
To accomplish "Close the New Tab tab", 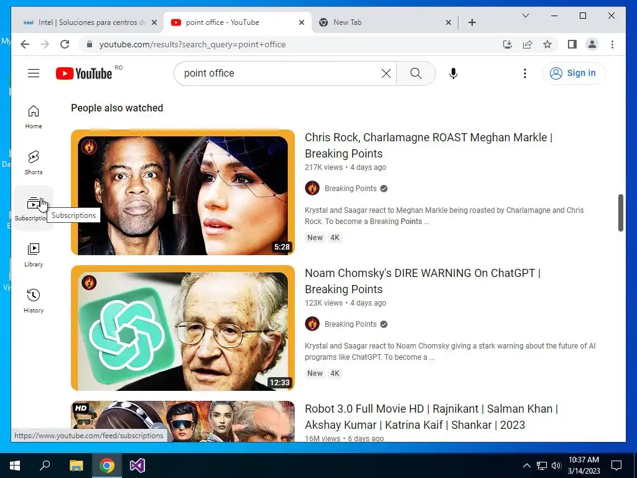I will pyautogui.click(x=449, y=22).
